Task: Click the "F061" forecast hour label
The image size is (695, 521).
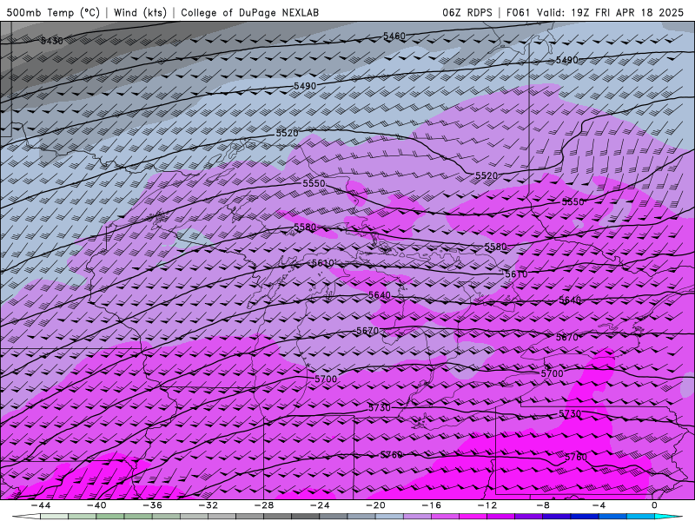Action: pyautogui.click(x=519, y=12)
